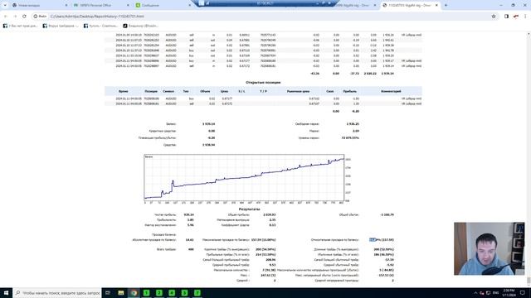Click the 'Результаты' section heading
This screenshot has height=298, width=531.
coord(249,209)
